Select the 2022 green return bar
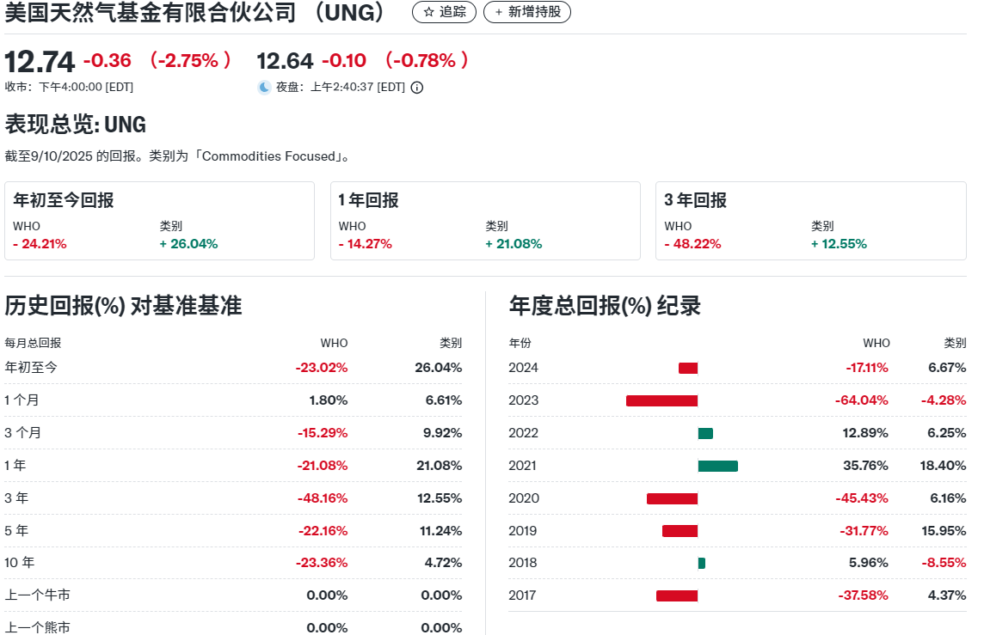Screen dimensions: 984x635 pyautogui.click(x=705, y=433)
